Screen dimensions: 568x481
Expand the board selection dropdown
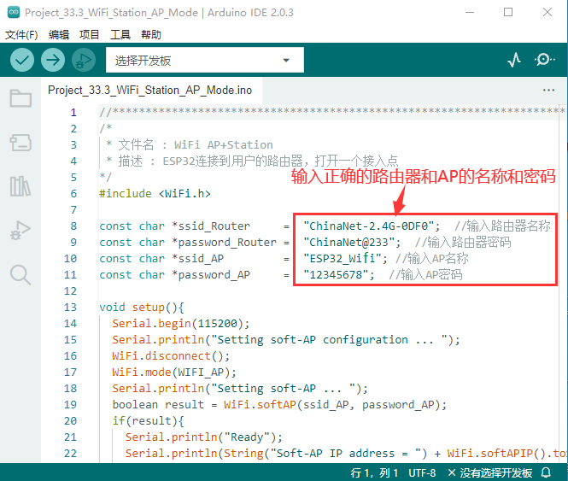[204, 61]
